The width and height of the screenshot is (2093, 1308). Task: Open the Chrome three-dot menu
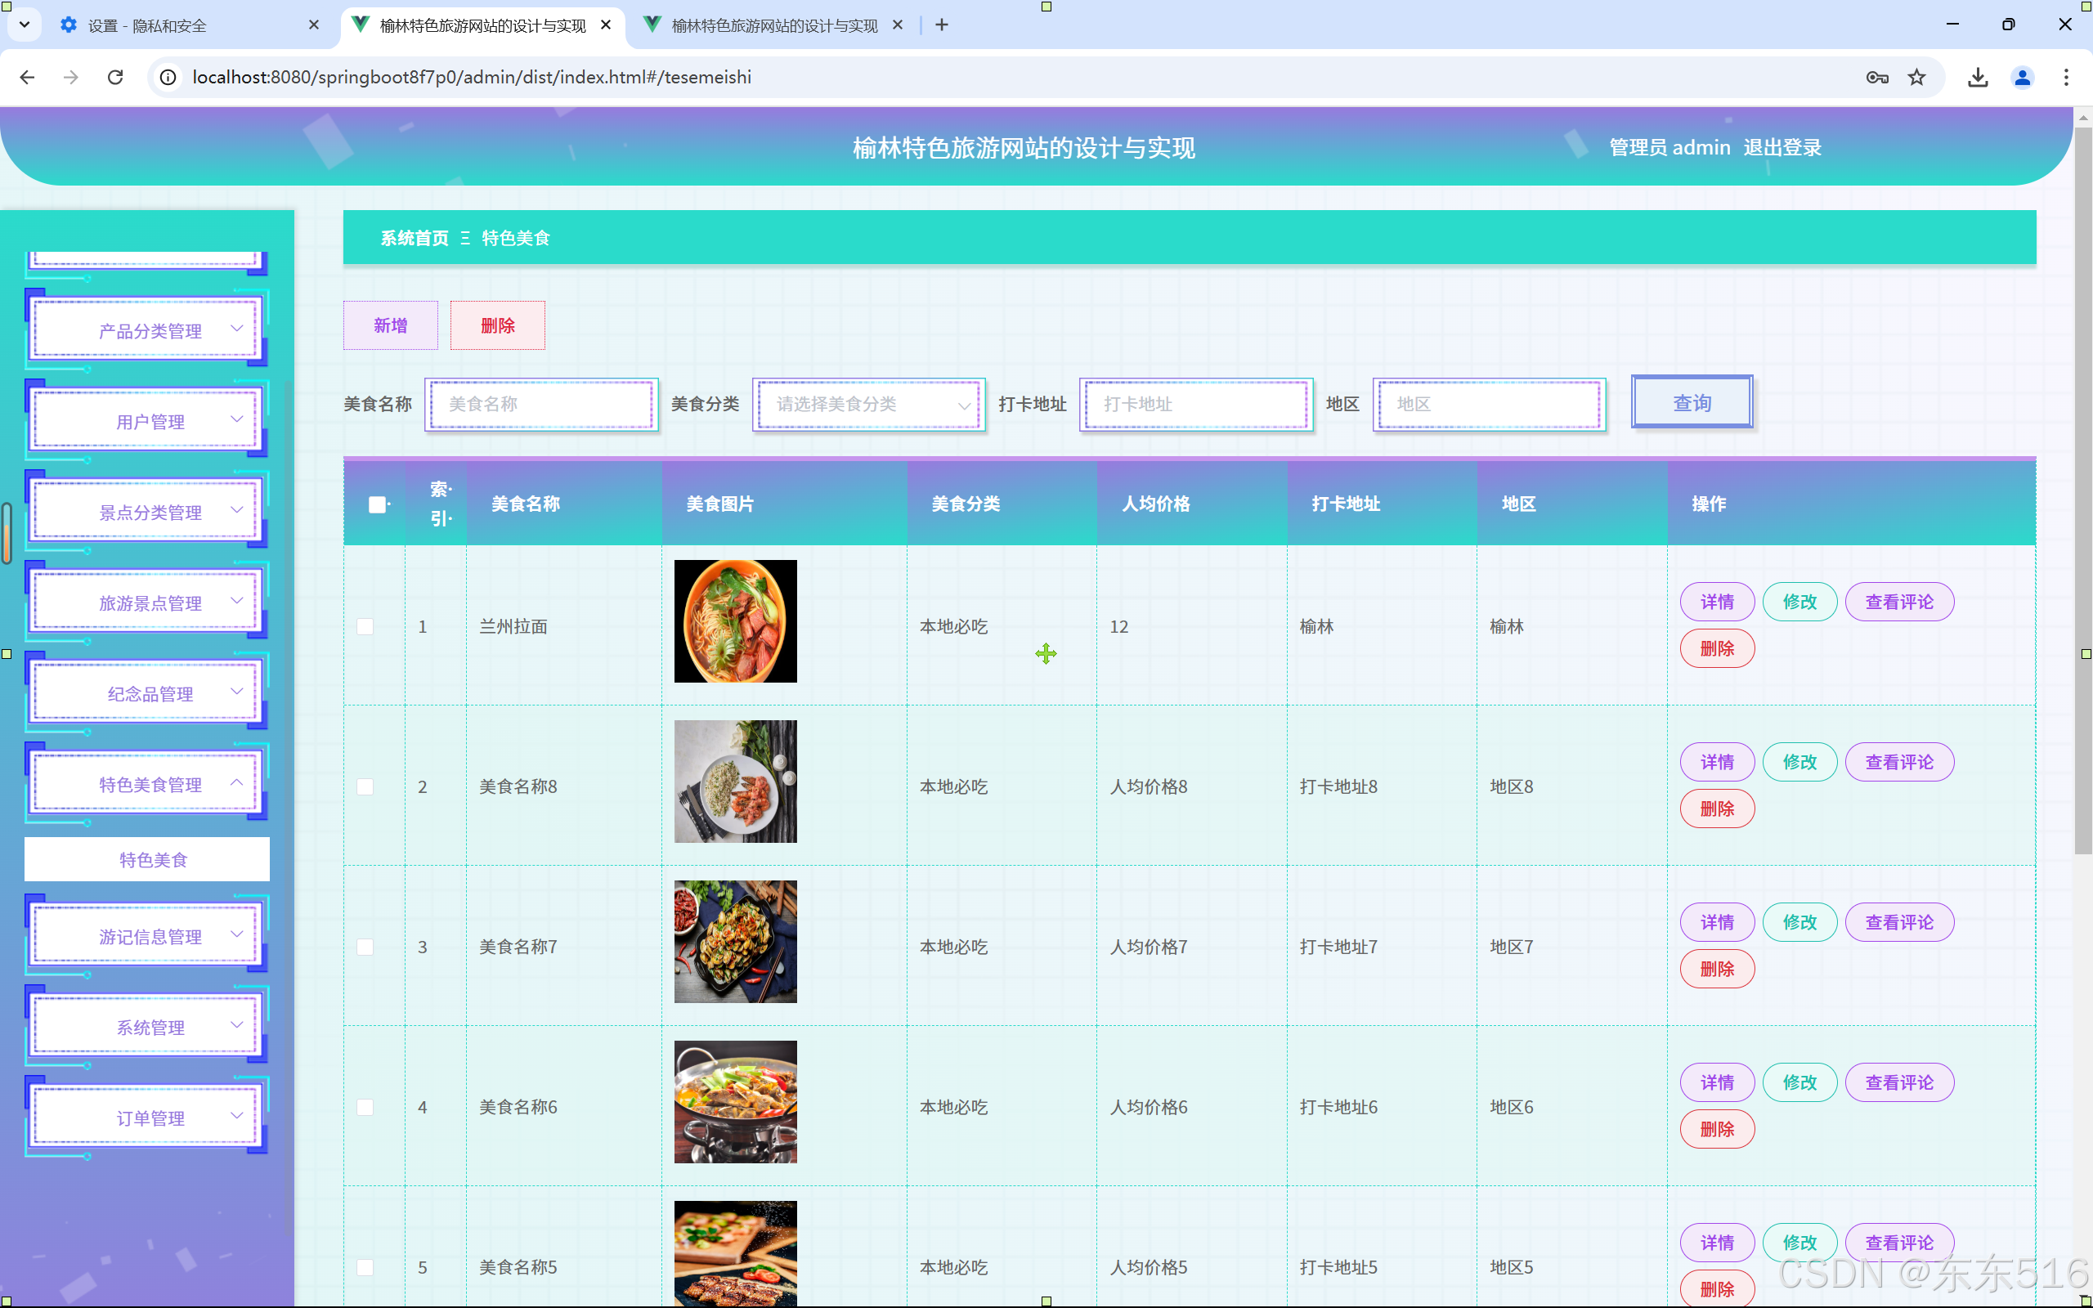(2066, 77)
